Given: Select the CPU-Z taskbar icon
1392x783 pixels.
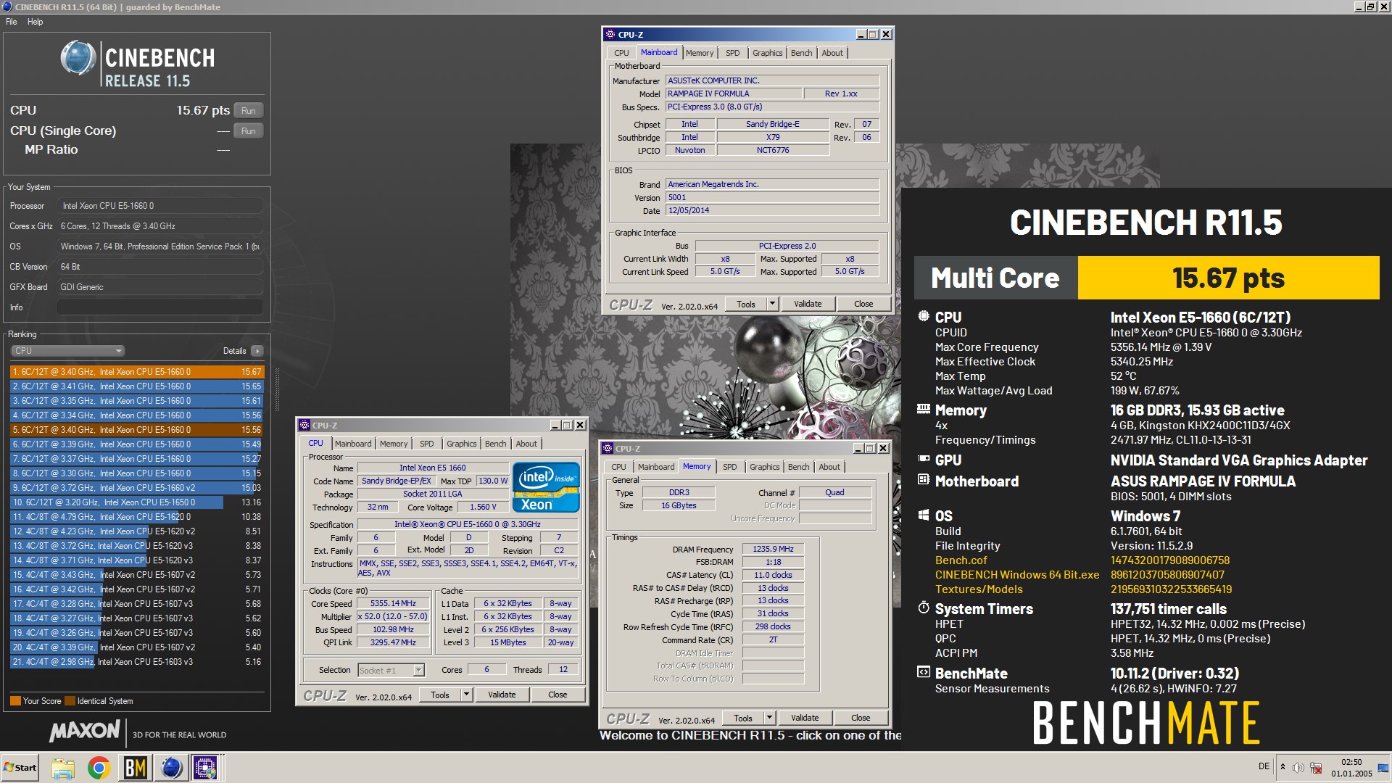Looking at the screenshot, I should tap(206, 768).
